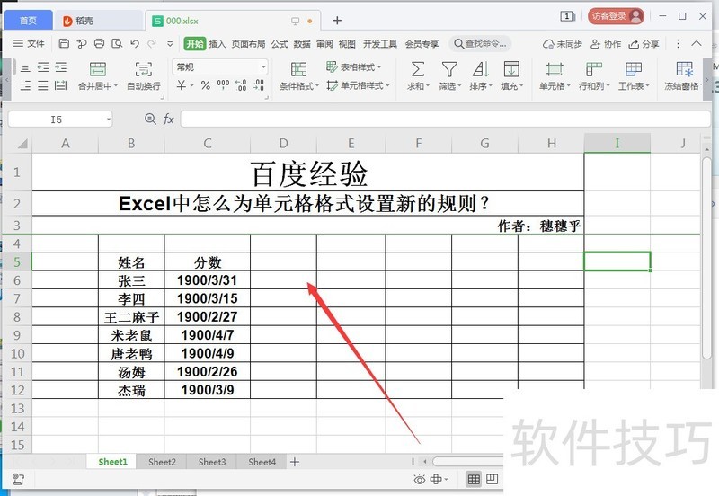Open Print Preview icon
Screen dimensions: 719x496
(117, 43)
